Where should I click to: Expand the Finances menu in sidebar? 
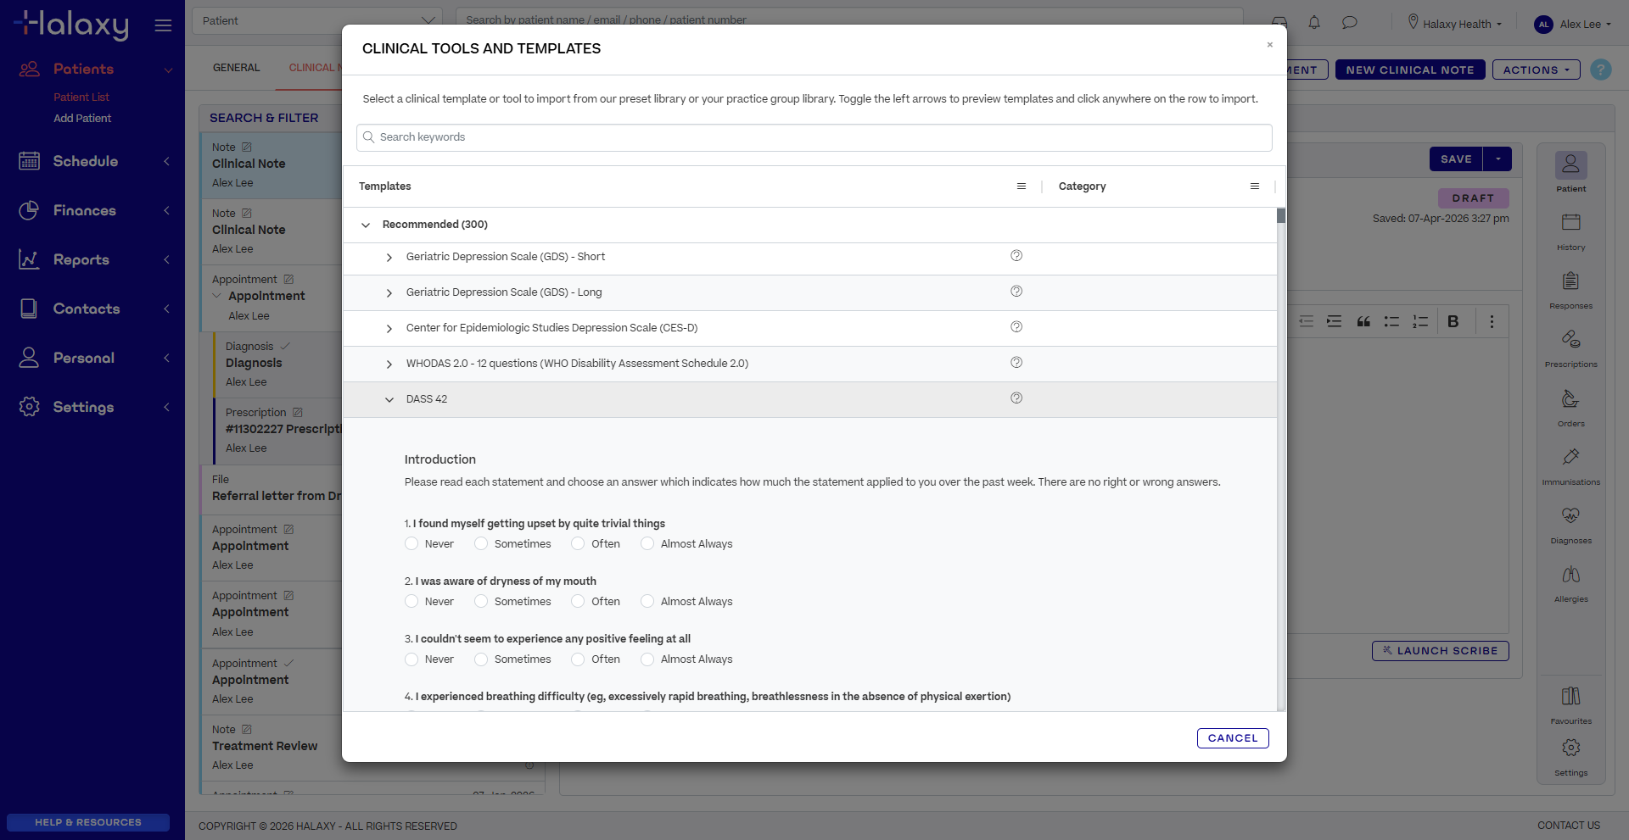pos(92,210)
